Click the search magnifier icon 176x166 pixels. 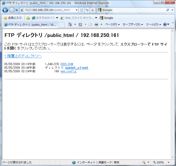pos(168,10)
